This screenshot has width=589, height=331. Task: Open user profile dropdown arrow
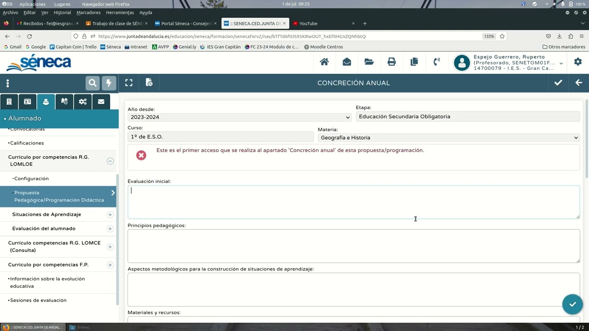[561, 63]
